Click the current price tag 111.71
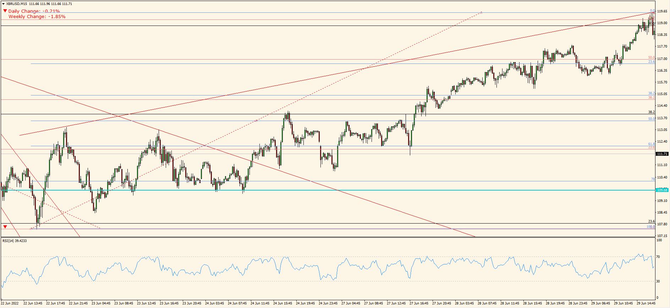The height and width of the screenshot is (308, 670). (662, 154)
